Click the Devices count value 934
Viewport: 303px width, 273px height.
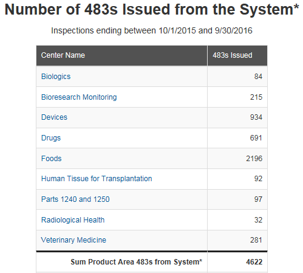[256, 117]
